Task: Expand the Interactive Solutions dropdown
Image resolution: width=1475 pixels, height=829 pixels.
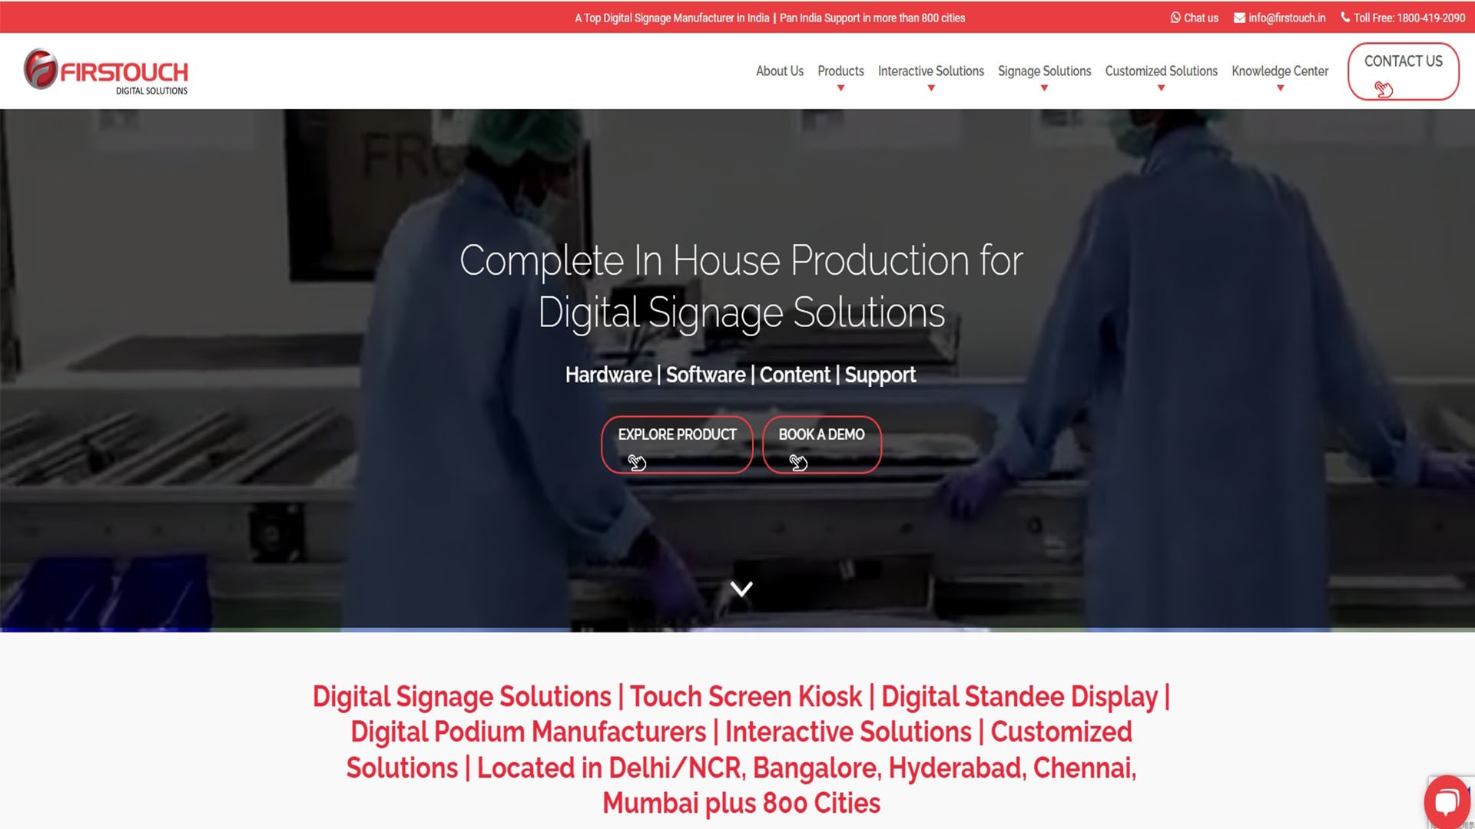Action: pyautogui.click(x=930, y=88)
